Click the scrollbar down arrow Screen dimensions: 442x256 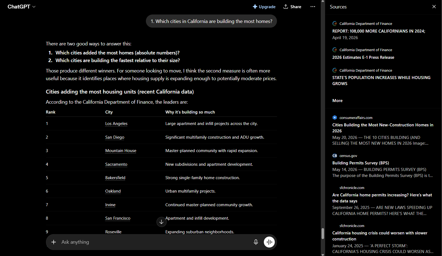tap(323, 254)
